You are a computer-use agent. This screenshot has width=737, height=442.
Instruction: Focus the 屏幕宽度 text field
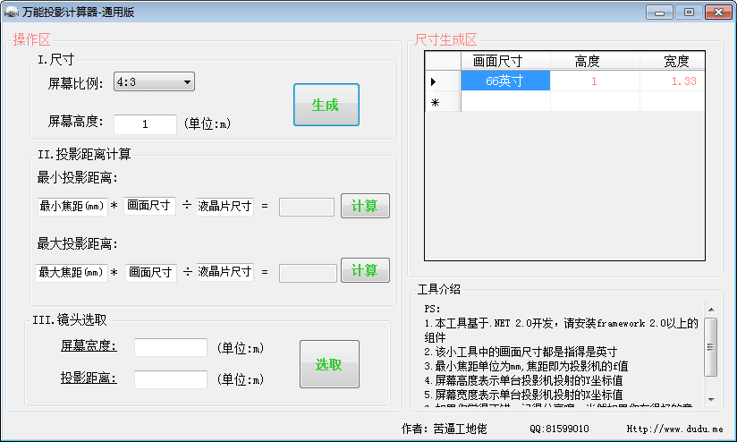click(170, 347)
